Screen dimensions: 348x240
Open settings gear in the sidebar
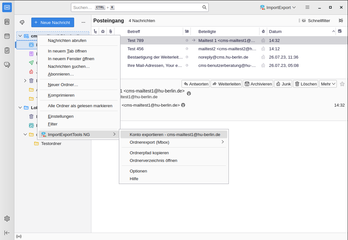point(7,219)
